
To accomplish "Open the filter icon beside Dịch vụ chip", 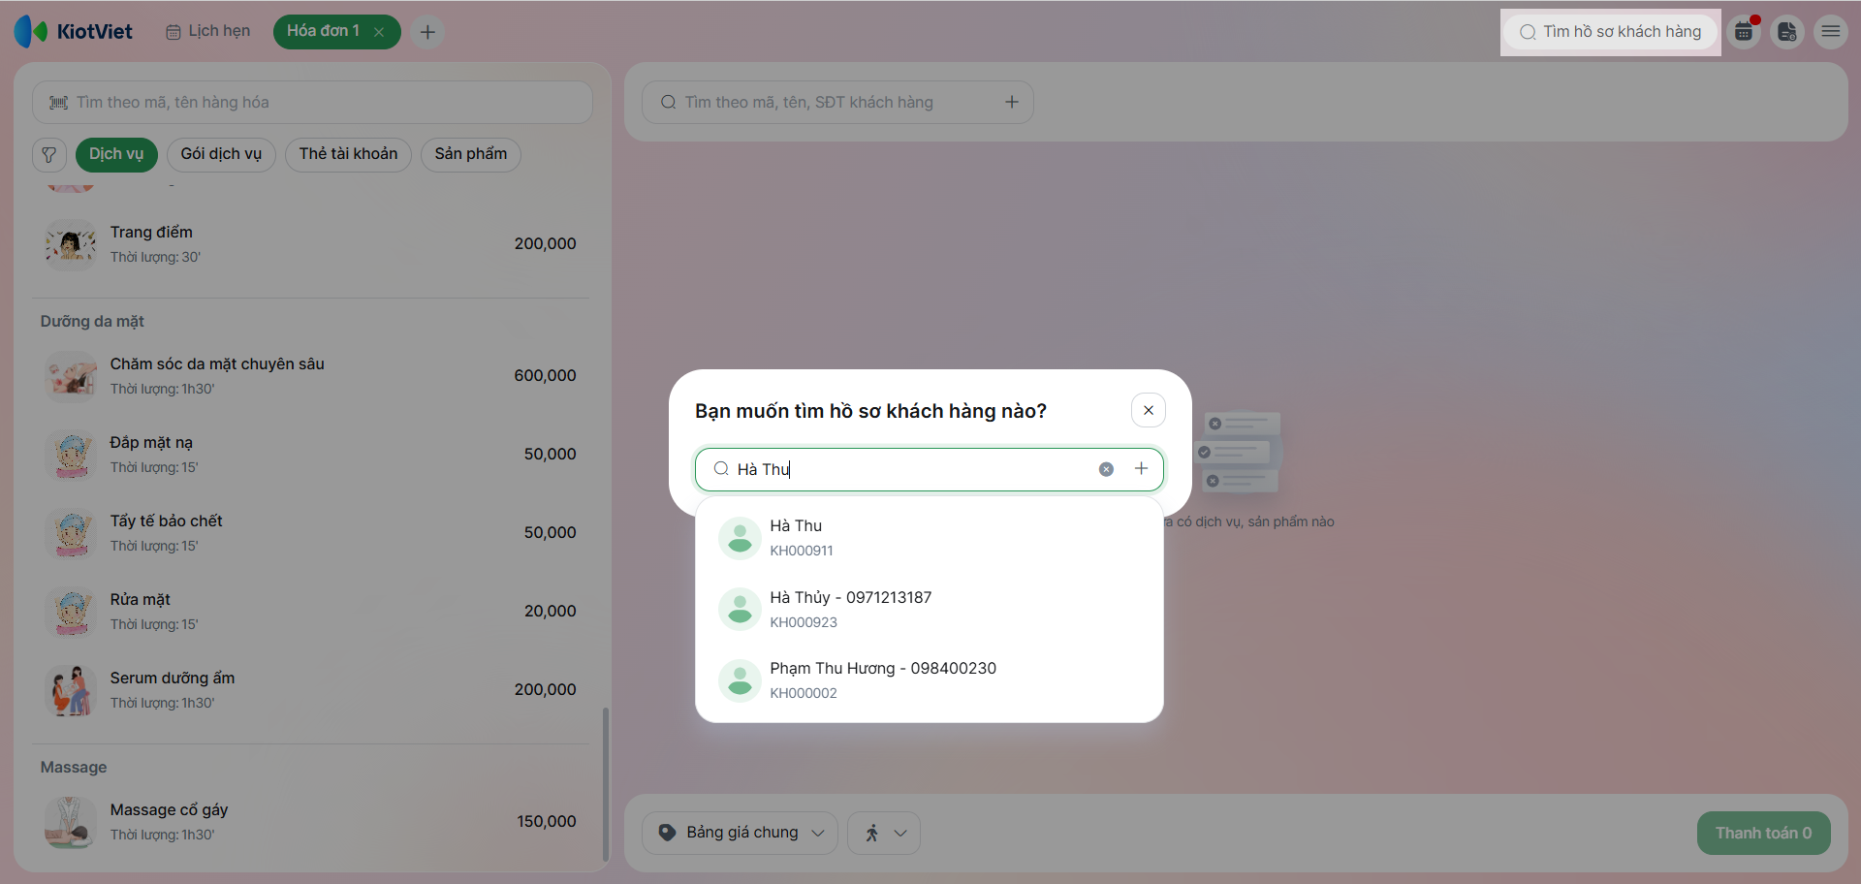I will pos(49,155).
